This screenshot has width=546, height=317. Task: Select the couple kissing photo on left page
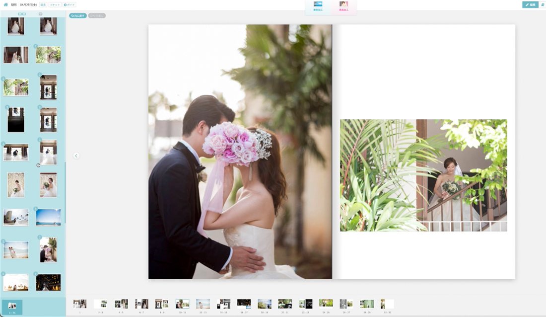tap(240, 152)
